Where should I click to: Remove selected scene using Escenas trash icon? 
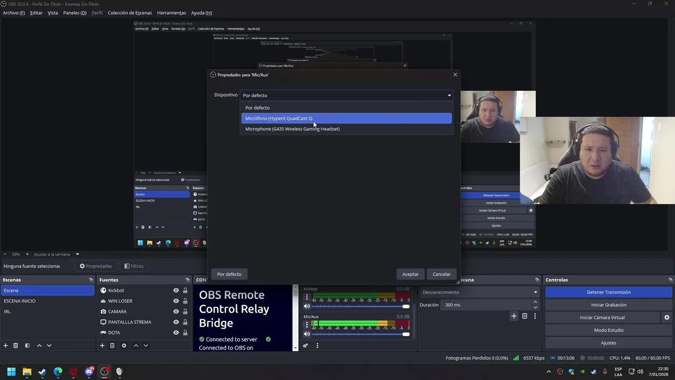click(16, 346)
